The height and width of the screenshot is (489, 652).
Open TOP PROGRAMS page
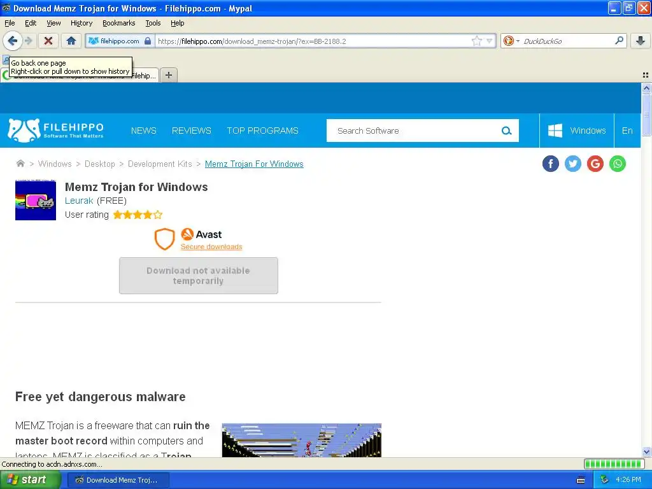(262, 131)
